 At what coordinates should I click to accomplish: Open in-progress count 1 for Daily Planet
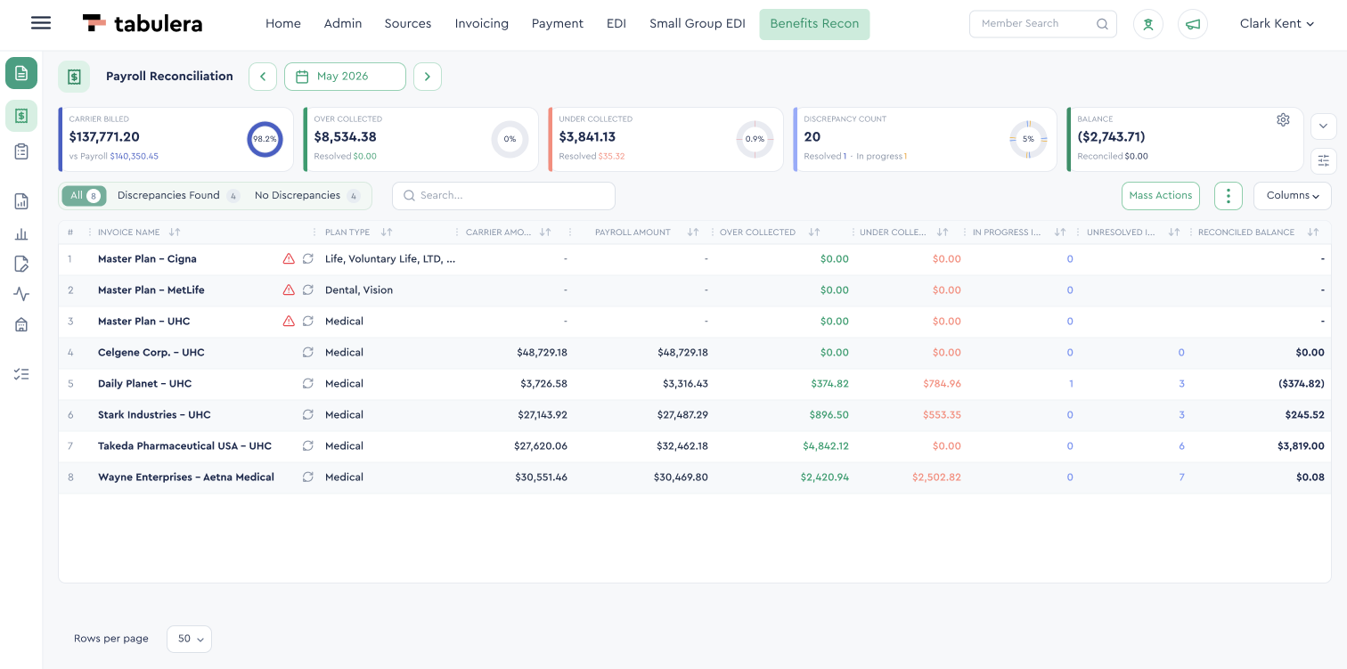1071,384
